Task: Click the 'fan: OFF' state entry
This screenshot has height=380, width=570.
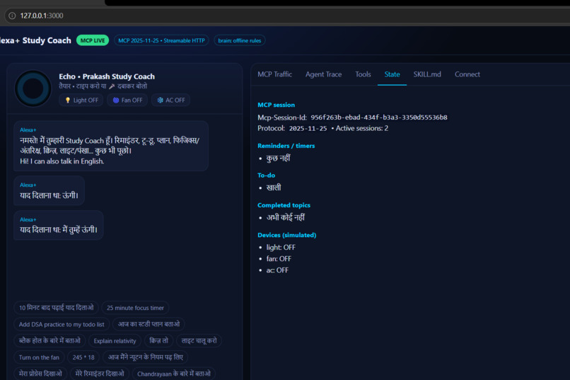Action: point(279,259)
